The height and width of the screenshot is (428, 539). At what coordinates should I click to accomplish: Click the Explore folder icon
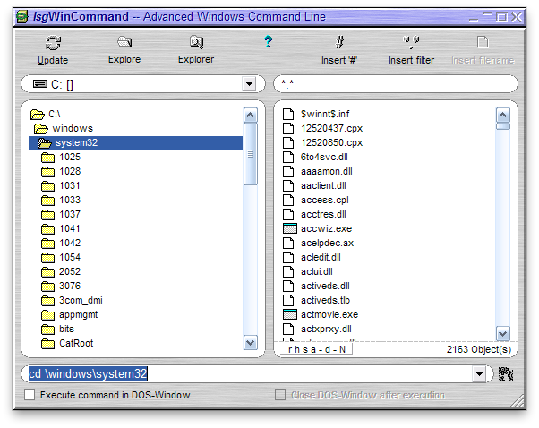click(124, 42)
